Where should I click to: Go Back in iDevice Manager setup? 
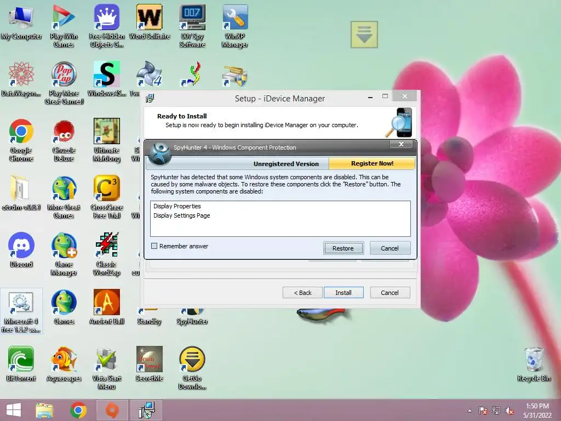302,293
